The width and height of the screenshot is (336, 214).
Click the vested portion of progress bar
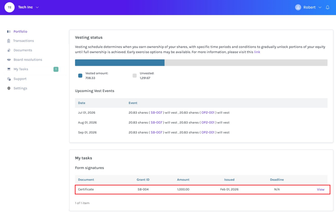120,63
